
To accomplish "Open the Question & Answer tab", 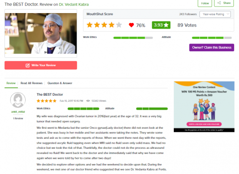I will coord(60,83).
